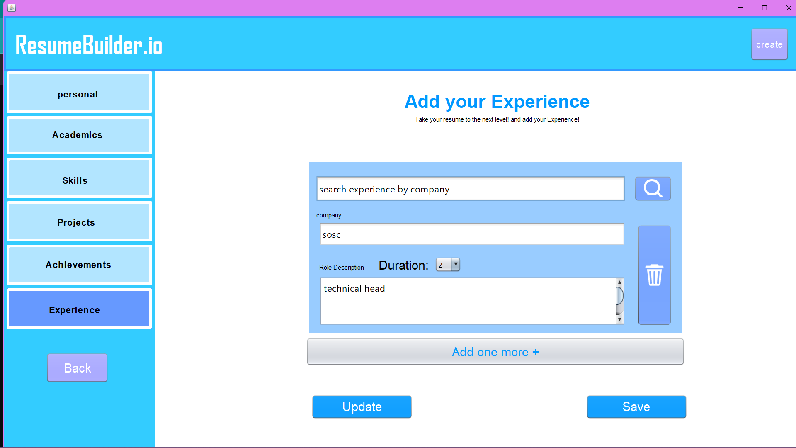This screenshot has height=448, width=796.
Task: Click the Update button
Action: (362, 407)
